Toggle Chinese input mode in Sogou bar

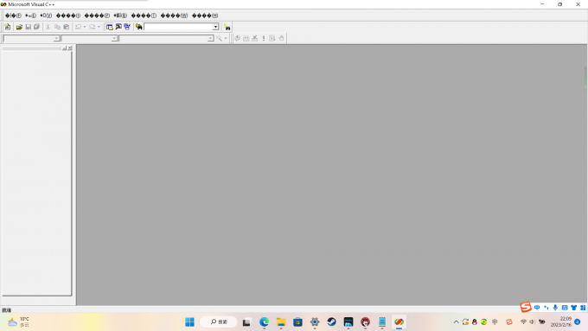[537, 308]
